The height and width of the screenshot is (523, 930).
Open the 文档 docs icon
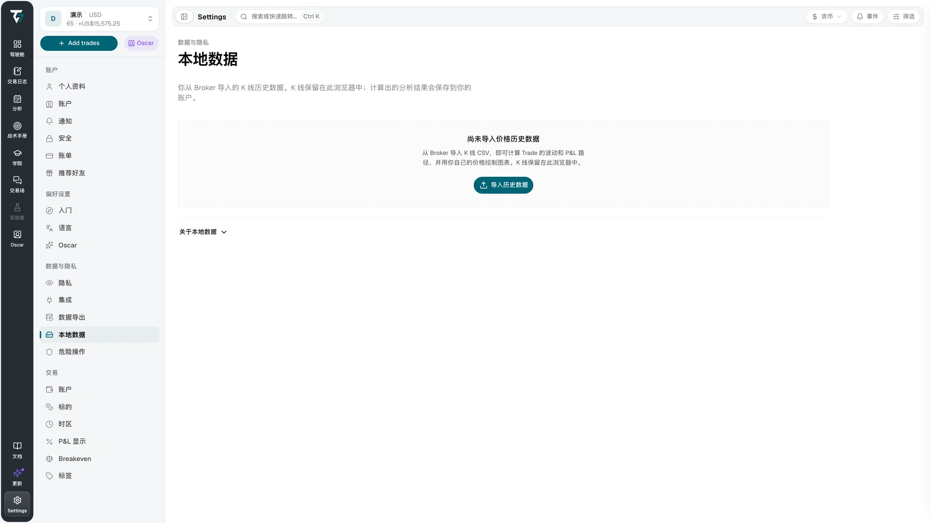coord(17,450)
